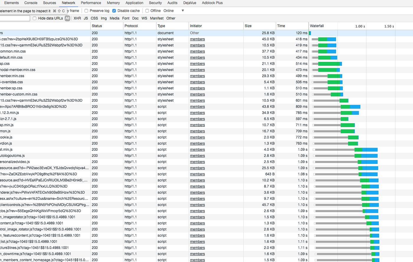Select the first document request row
413x262 pixels.
point(206,33)
